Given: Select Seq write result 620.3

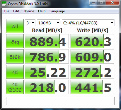Looking at the screenshot, I should point(92,41).
